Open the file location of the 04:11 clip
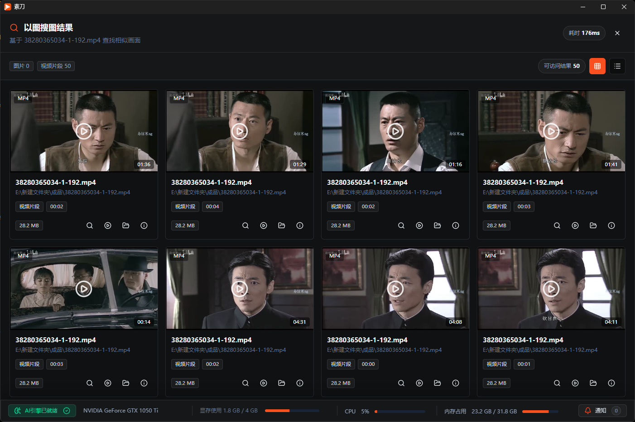Screen dimensions: 635x422 coord(593,383)
